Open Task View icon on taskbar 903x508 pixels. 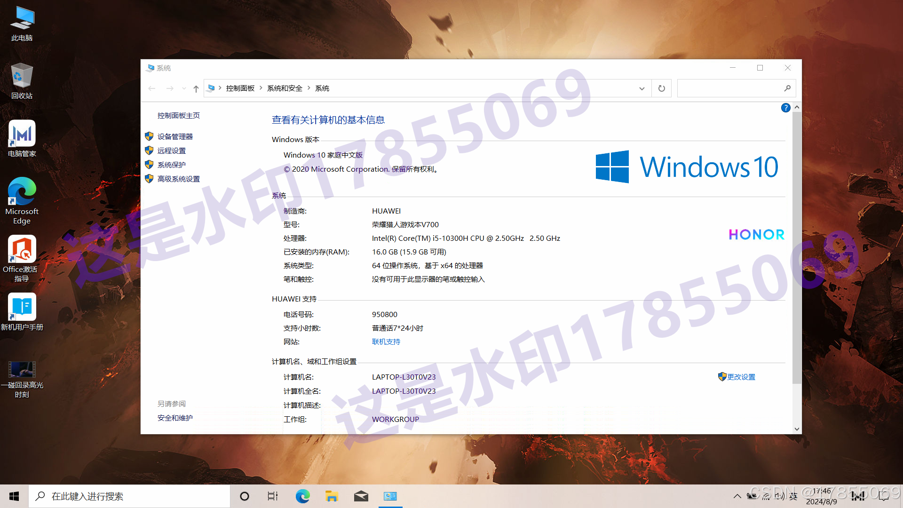(x=273, y=496)
